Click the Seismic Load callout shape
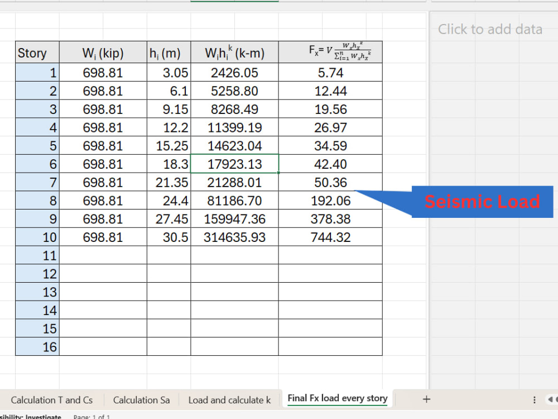Image resolution: width=558 pixels, height=419 pixels. pyautogui.click(x=482, y=202)
